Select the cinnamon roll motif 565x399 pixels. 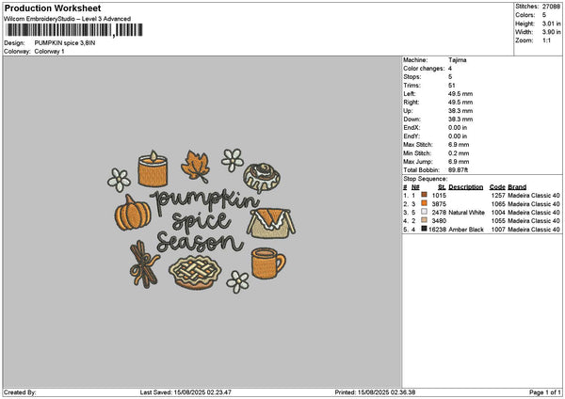pos(262,178)
